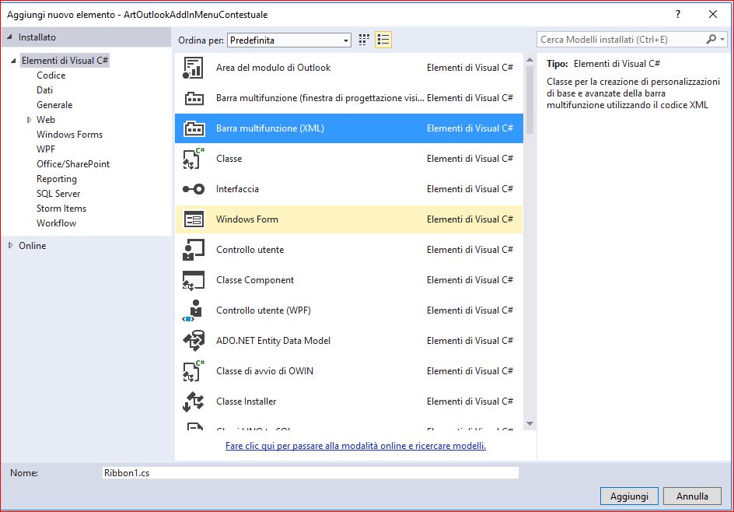Image resolution: width=734 pixels, height=512 pixels.
Task: Select Controllo utente (WPF) template name
Action: click(x=264, y=310)
